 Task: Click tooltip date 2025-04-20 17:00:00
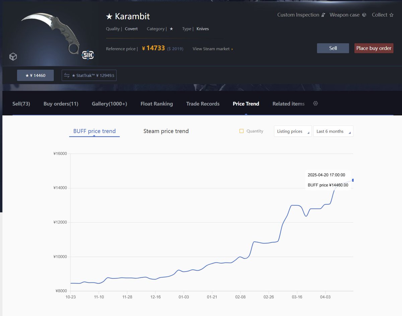tap(327, 175)
